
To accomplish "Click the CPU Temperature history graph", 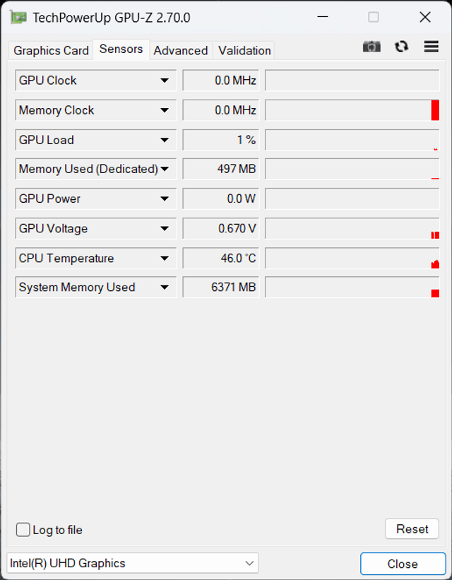I will coord(352,258).
